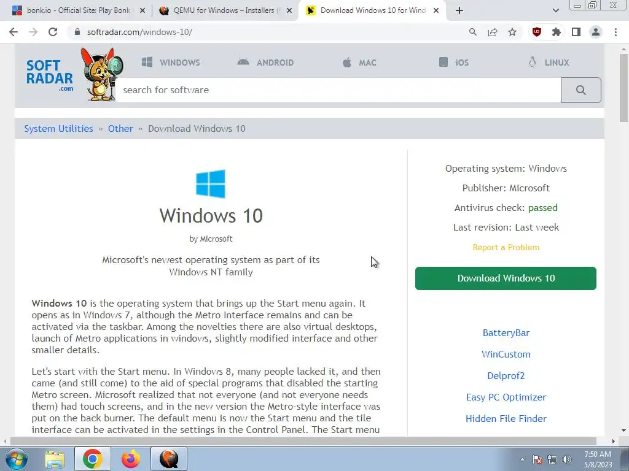Open the Delprof2 link

tap(506, 376)
